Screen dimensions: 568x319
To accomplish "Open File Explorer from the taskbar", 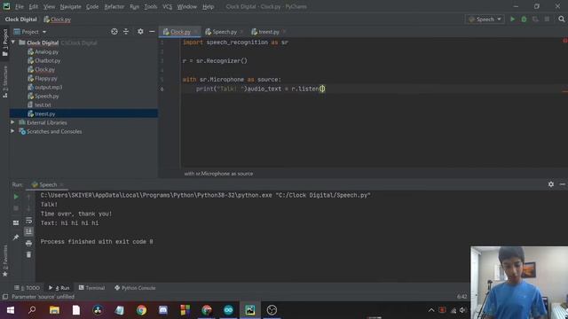I will coord(54,310).
